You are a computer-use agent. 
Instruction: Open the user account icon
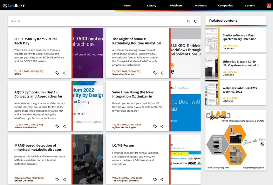click(269, 6)
